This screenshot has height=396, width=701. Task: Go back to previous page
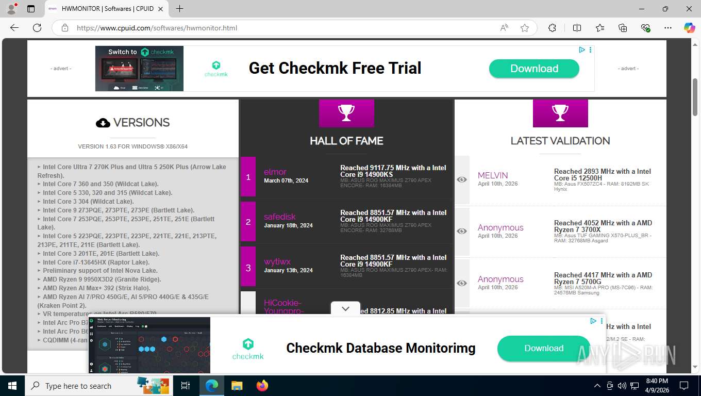click(x=14, y=28)
